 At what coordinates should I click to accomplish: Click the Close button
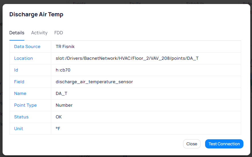(192, 144)
